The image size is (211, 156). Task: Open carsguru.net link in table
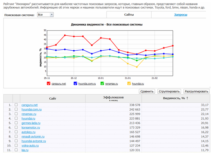coord(30,105)
